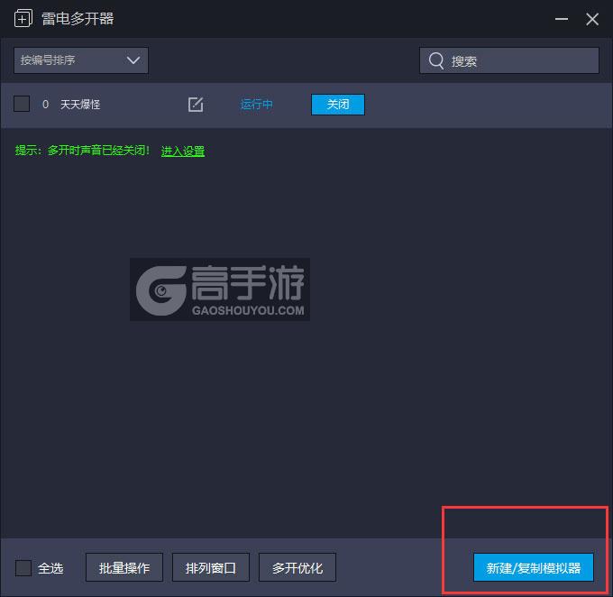Open the 按编号排序 sort dropdown
The height and width of the screenshot is (597, 613).
(x=81, y=60)
